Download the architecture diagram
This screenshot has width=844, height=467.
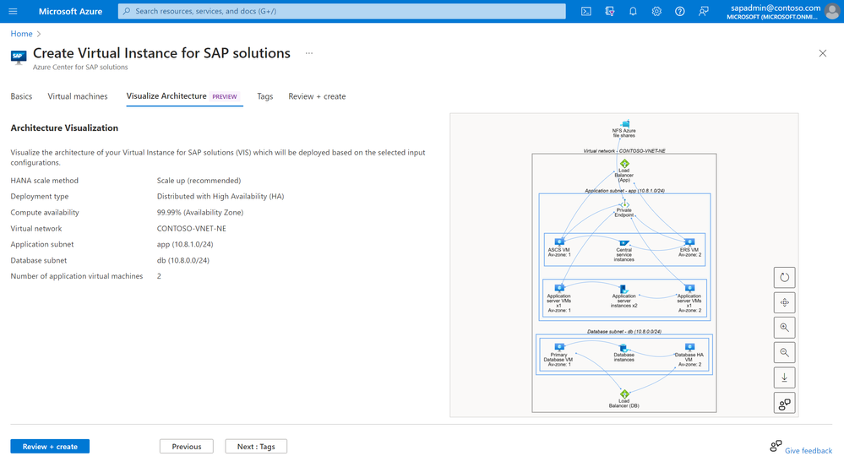(784, 377)
